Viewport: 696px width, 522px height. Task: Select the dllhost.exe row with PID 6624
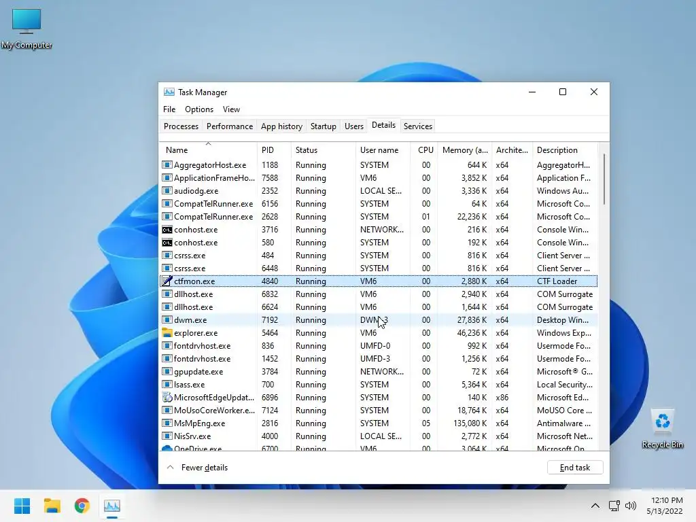[378, 307]
